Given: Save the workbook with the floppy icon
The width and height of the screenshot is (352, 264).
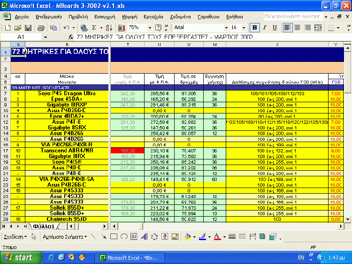Looking at the screenshot, I should pos(28,28).
